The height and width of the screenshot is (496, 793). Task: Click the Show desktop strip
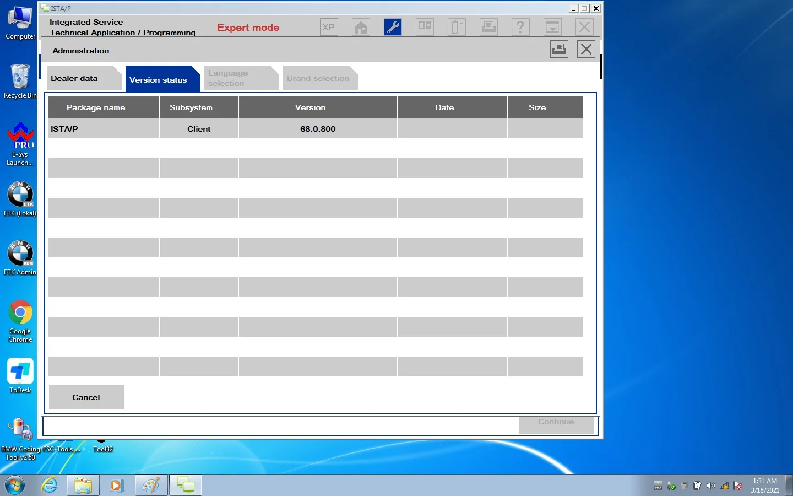(x=789, y=486)
